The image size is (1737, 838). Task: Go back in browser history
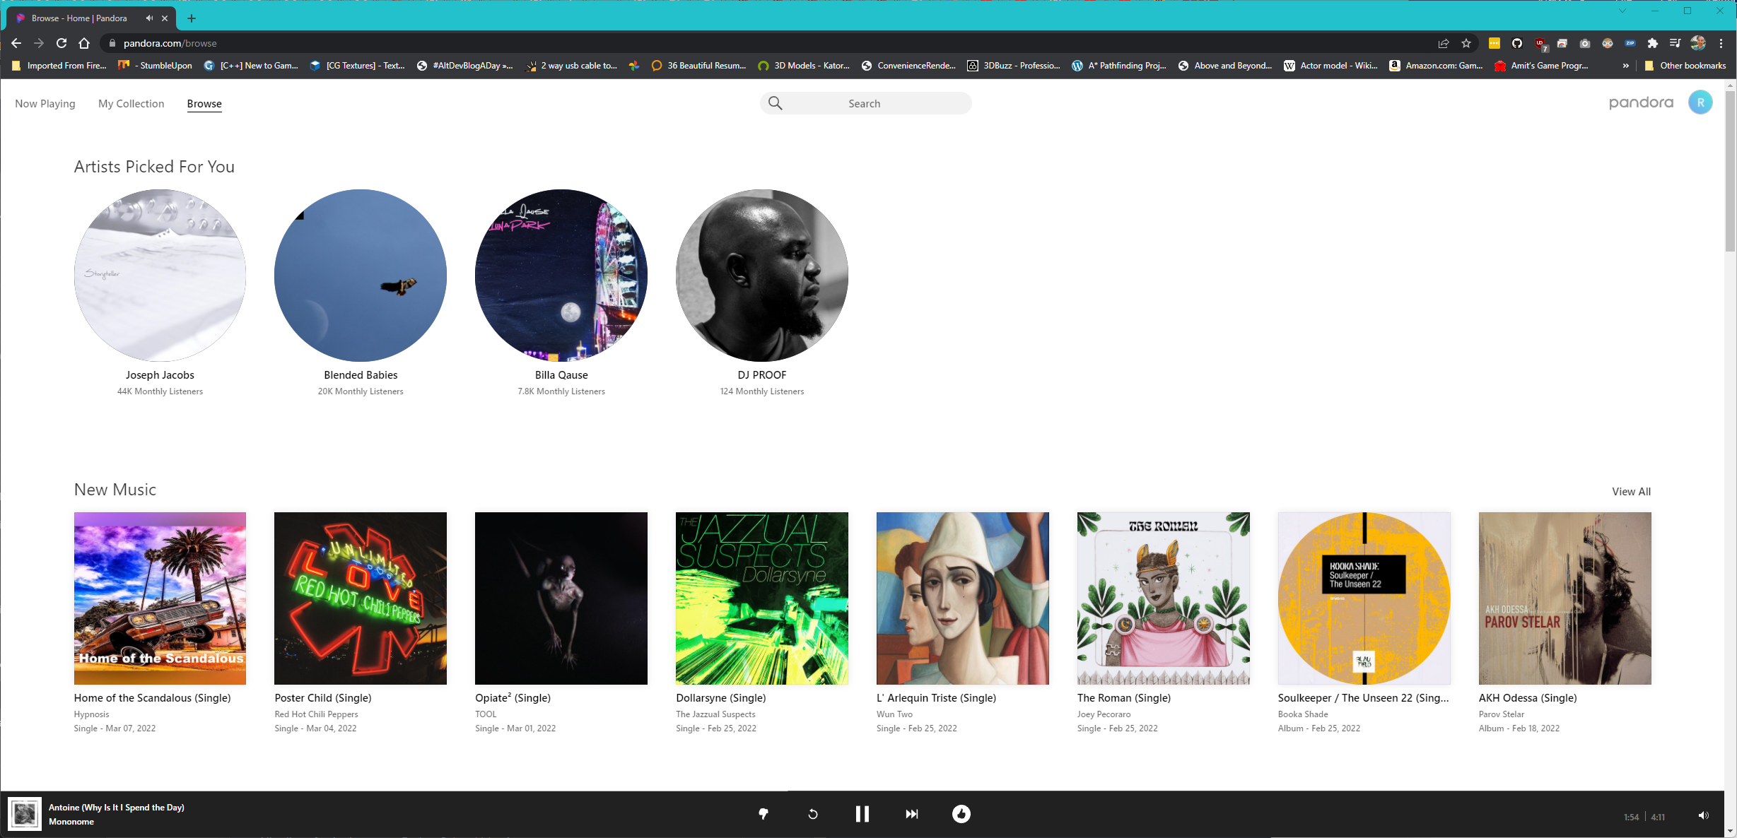click(x=16, y=43)
